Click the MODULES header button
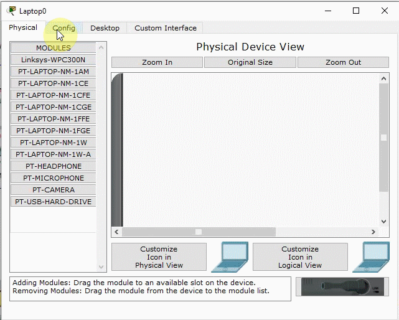Image resolution: width=399 pixels, height=320 pixels. click(53, 48)
